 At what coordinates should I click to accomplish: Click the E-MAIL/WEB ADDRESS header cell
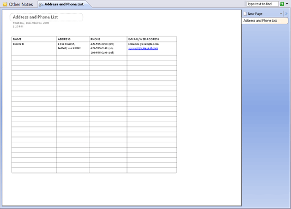click(x=152, y=39)
